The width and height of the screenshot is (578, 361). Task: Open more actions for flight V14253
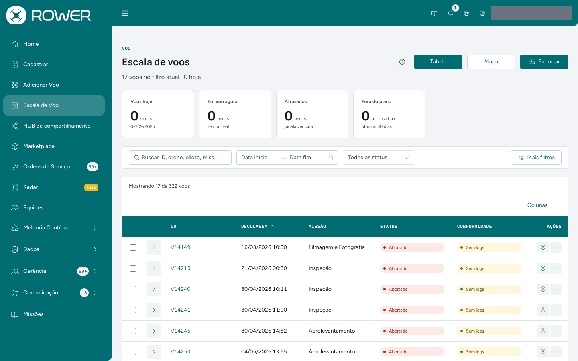pos(556,352)
